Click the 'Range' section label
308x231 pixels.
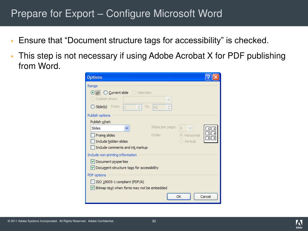[92, 86]
